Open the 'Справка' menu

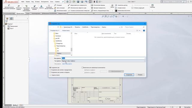[x=57, y=2]
